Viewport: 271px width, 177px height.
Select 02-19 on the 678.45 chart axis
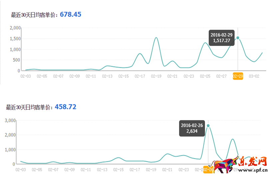156,76
